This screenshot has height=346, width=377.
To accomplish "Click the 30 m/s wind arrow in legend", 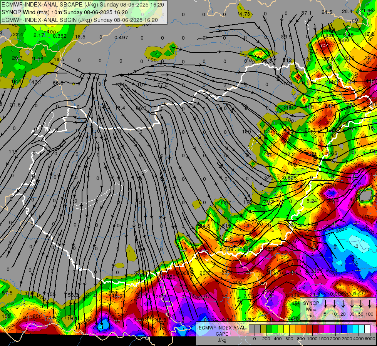I will coord(352,304).
